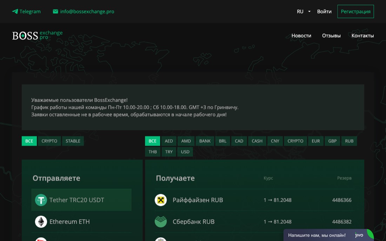The height and width of the screenshot is (241, 386).
Task: Click the Telegram paper plane icon
Action: (x=15, y=12)
